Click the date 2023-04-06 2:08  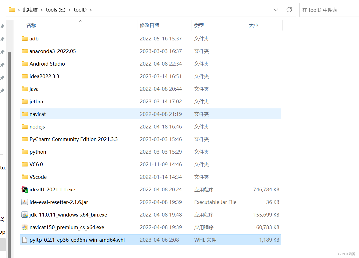[159, 240]
